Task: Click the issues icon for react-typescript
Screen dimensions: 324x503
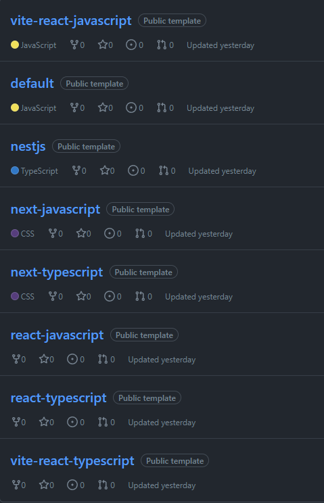Action: click(72, 422)
